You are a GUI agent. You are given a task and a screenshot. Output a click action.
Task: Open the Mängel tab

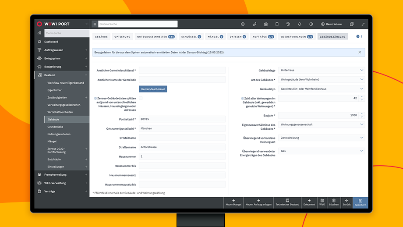pyautogui.click(x=216, y=37)
